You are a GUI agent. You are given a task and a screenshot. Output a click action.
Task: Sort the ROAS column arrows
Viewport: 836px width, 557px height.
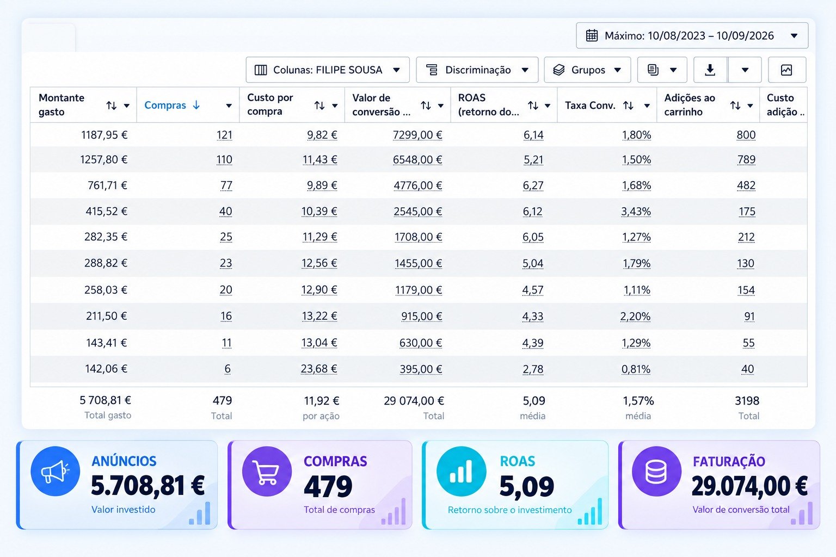533,106
